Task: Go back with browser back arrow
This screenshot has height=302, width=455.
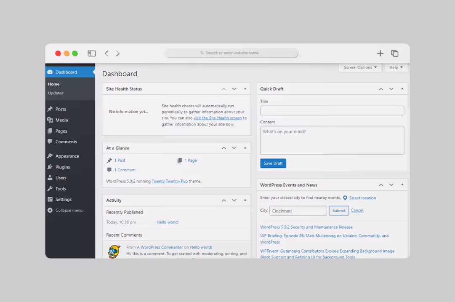Action: click(x=106, y=53)
